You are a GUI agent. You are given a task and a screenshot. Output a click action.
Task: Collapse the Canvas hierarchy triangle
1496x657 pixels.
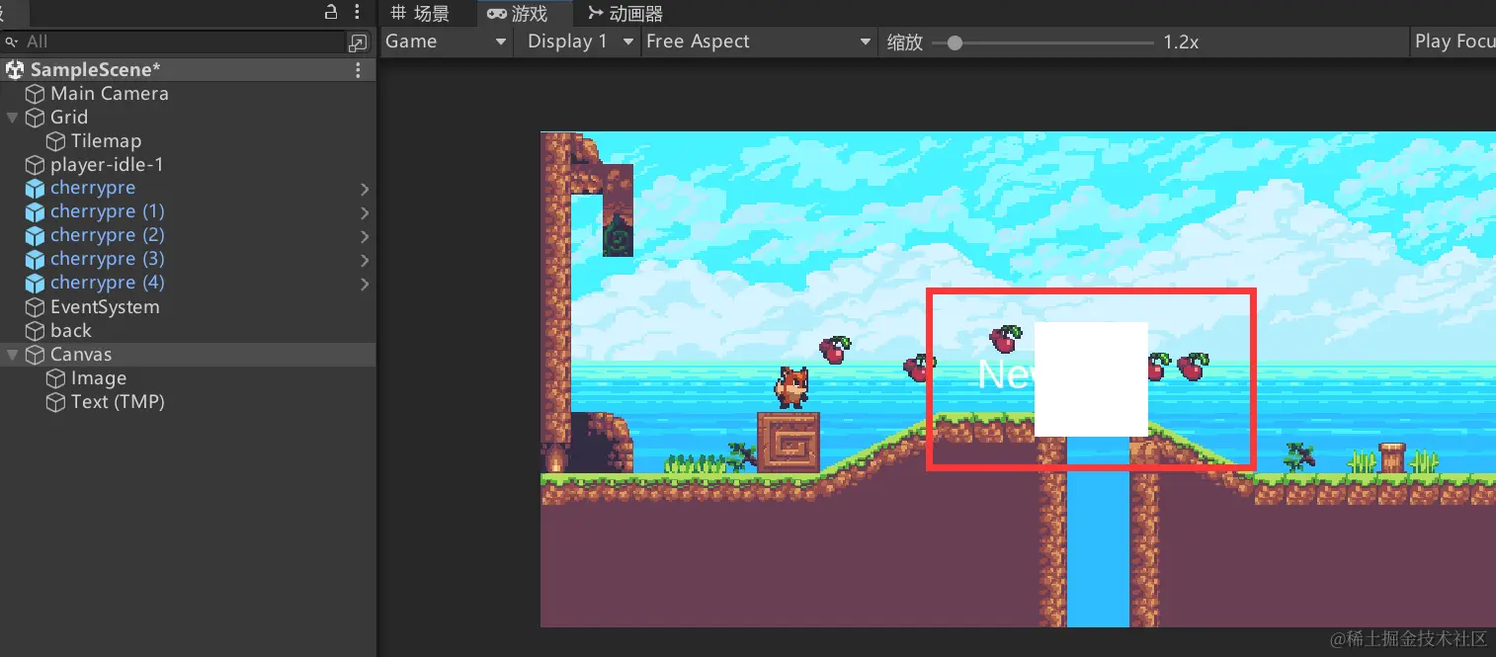[x=12, y=355]
